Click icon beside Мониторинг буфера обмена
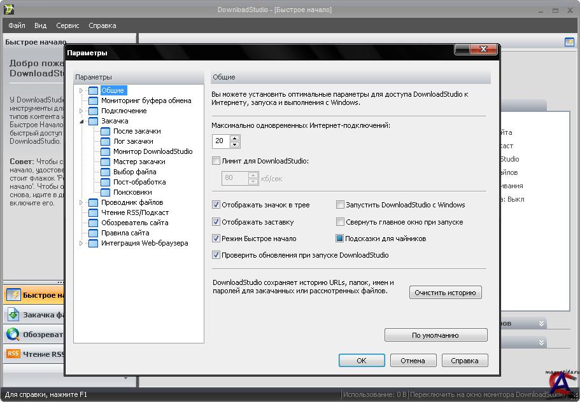 click(93, 100)
